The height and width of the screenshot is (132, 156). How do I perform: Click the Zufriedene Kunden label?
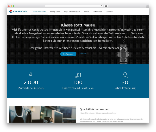(31, 88)
